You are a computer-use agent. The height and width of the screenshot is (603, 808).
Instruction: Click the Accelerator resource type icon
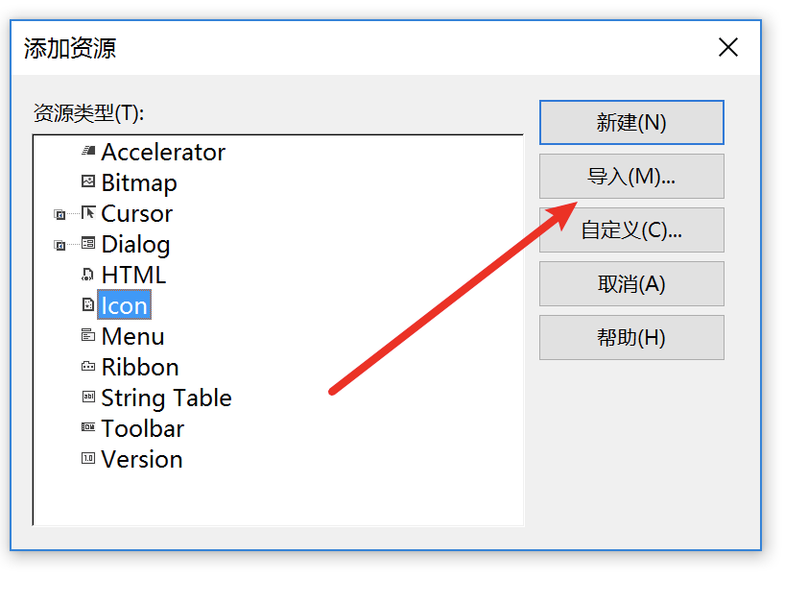click(x=88, y=151)
